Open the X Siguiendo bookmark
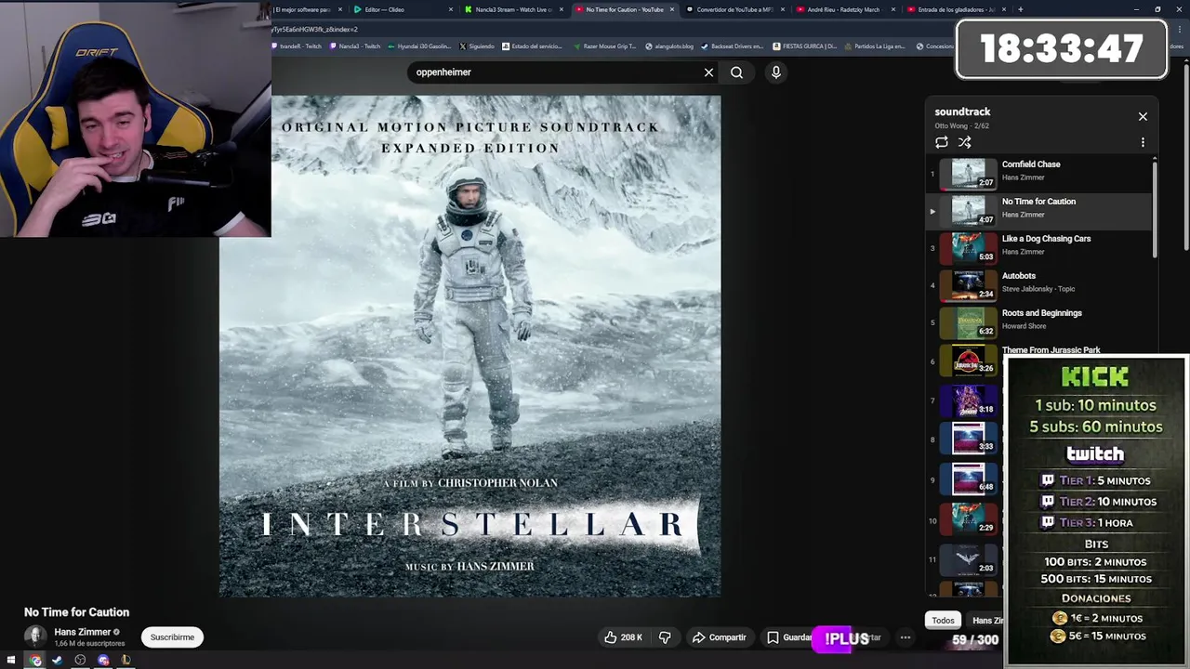Screen dimensions: 1190x669 (x=477, y=46)
